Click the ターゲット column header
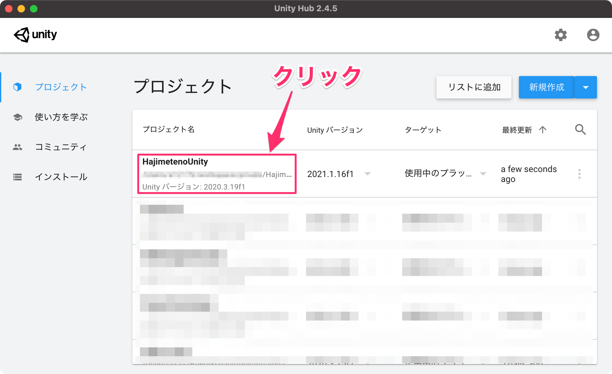612x374 pixels. [x=423, y=130]
